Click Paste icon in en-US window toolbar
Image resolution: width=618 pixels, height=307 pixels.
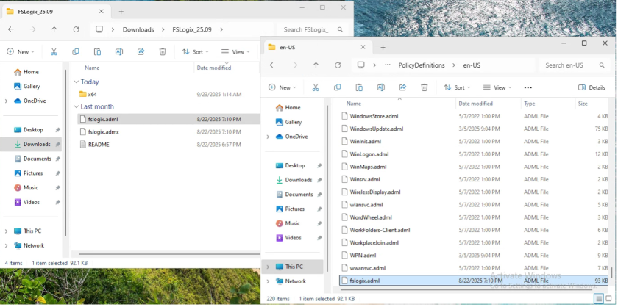click(359, 87)
